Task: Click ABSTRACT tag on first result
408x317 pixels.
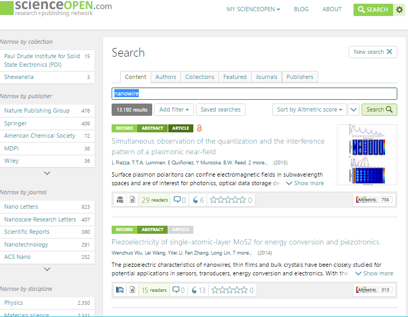Action: point(152,128)
